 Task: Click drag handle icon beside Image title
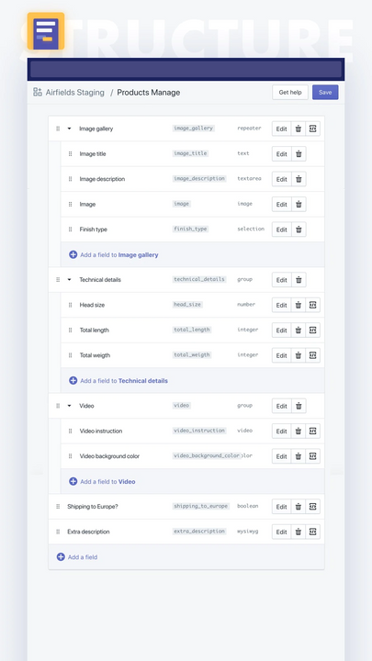[x=70, y=154]
